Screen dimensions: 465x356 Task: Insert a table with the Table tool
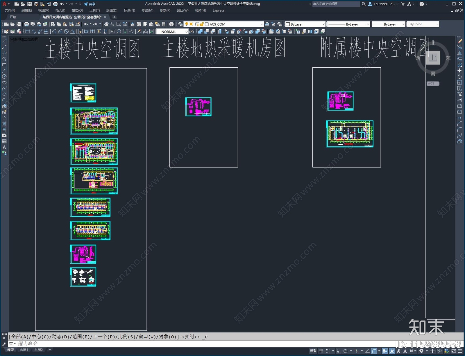click(x=4, y=142)
